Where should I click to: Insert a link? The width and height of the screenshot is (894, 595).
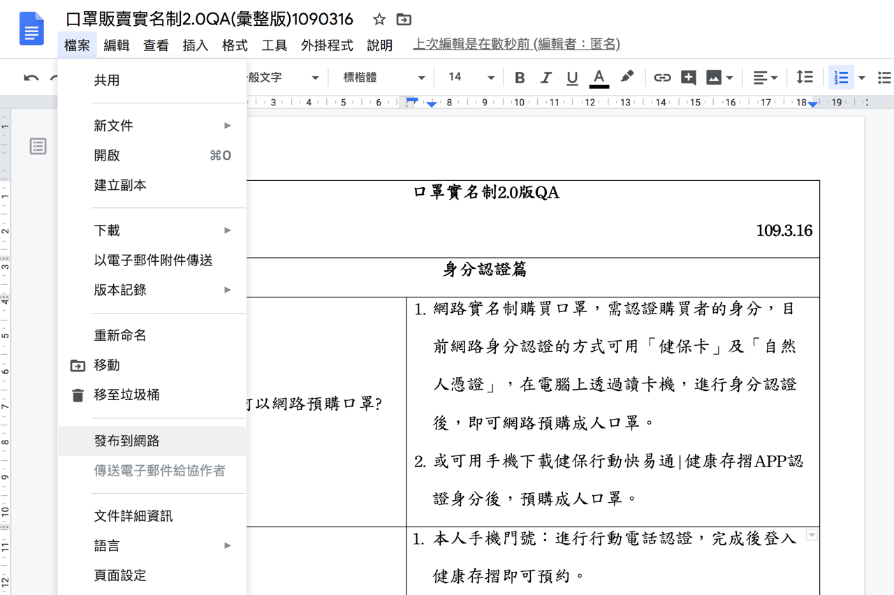click(x=662, y=78)
